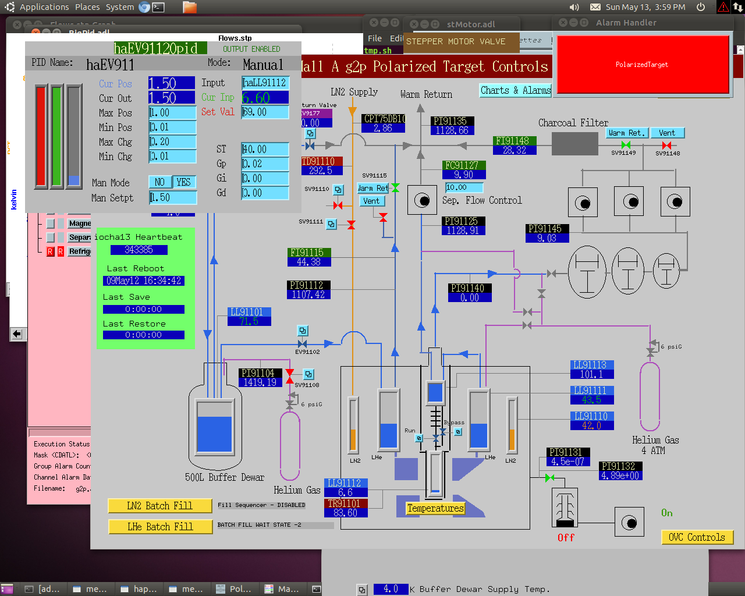
Task: Switch to the Pol... taskbar window
Action: pyautogui.click(x=233, y=589)
